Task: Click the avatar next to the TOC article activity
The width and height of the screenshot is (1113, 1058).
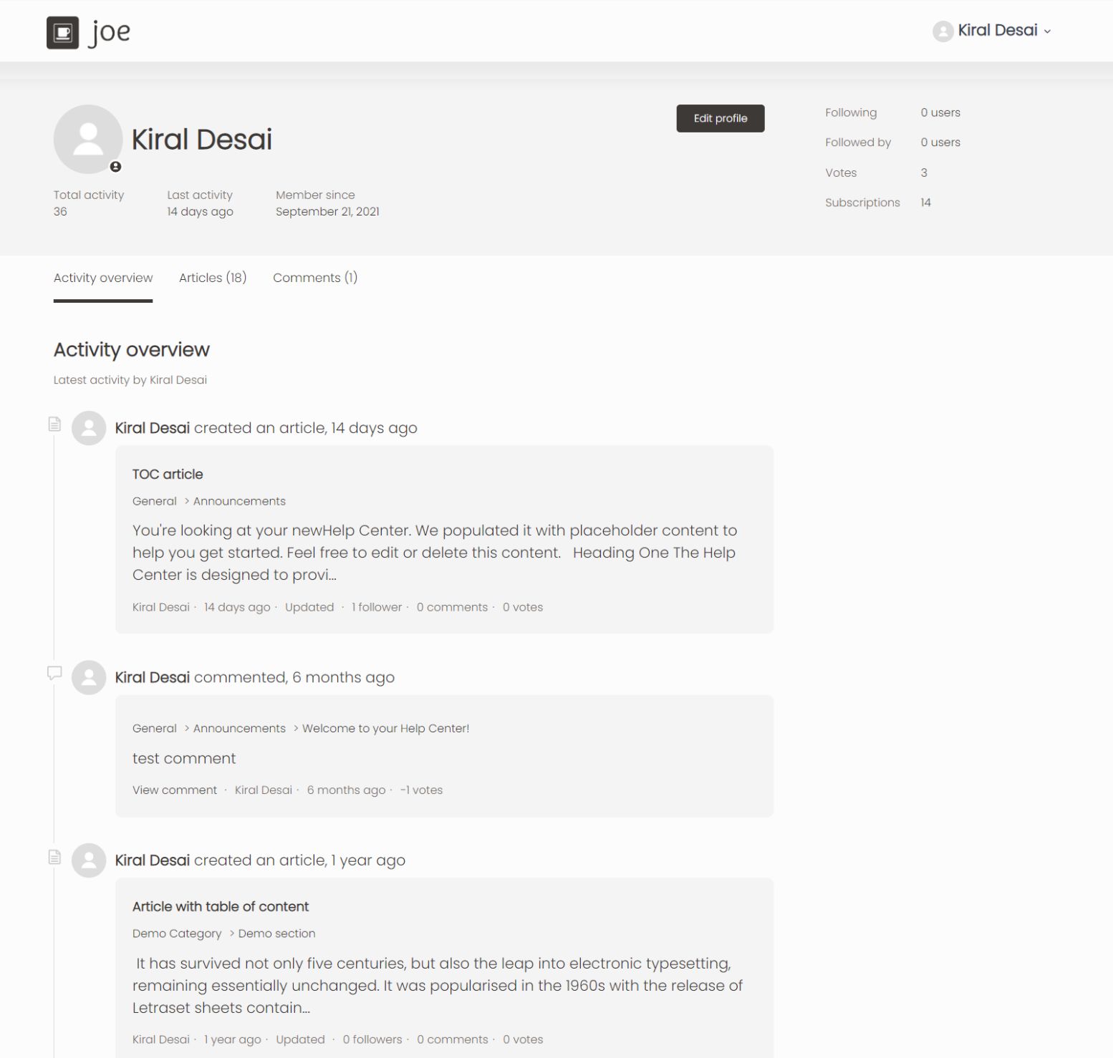Action: pyautogui.click(x=89, y=428)
